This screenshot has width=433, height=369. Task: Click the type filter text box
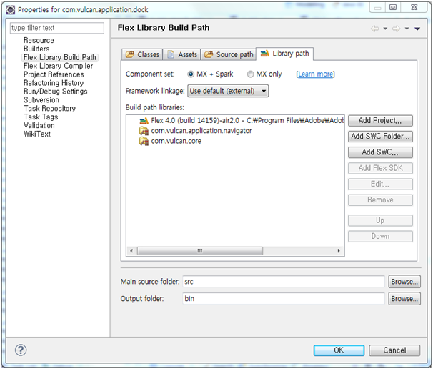pos(57,28)
